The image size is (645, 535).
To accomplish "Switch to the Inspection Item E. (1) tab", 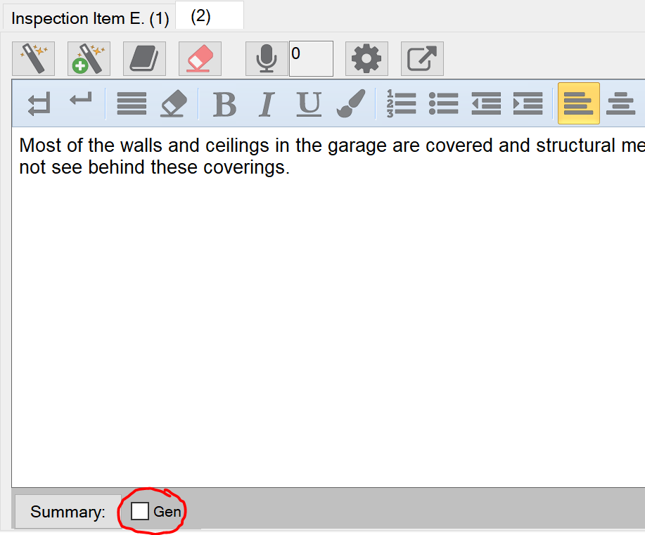I will tap(90, 19).
